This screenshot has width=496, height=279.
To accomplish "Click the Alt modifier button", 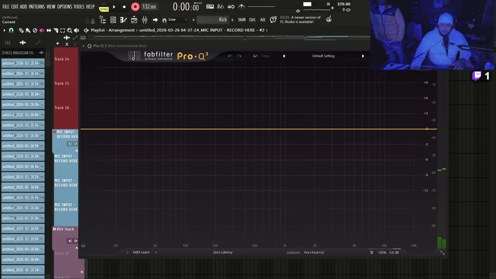I will click(x=263, y=20).
